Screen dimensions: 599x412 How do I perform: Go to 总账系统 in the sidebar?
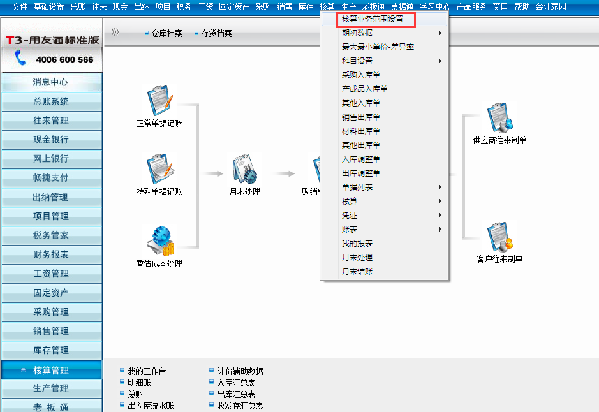[x=52, y=101]
